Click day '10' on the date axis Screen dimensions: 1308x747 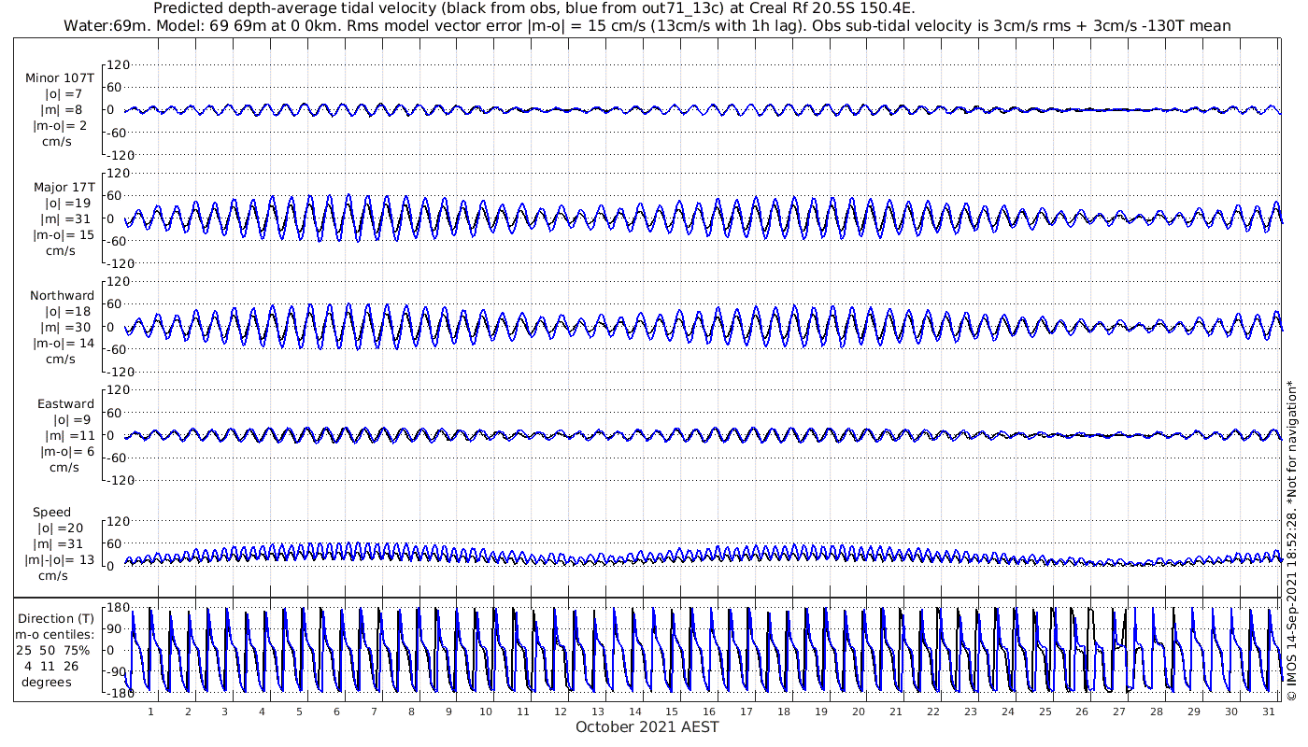[x=486, y=712]
